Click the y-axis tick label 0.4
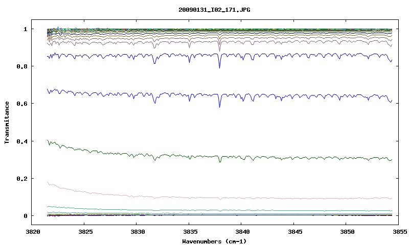 (x=21, y=141)
